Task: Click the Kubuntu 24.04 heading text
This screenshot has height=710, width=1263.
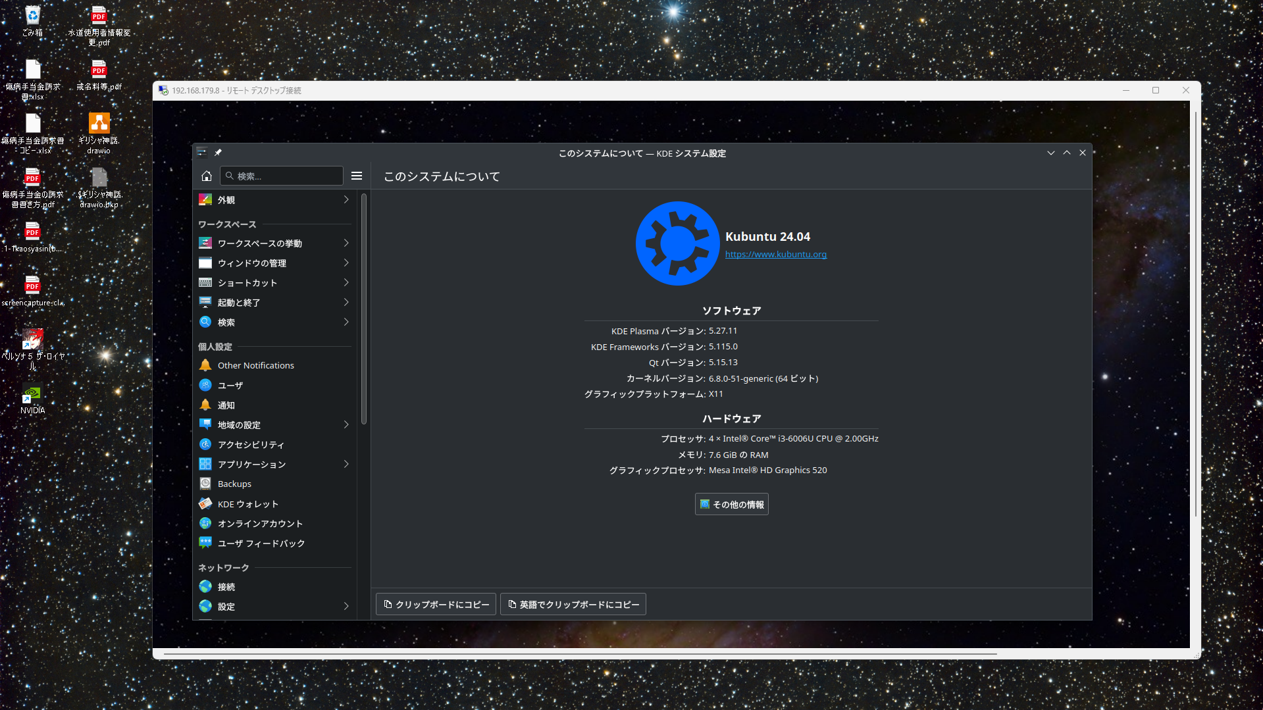Action: point(767,236)
